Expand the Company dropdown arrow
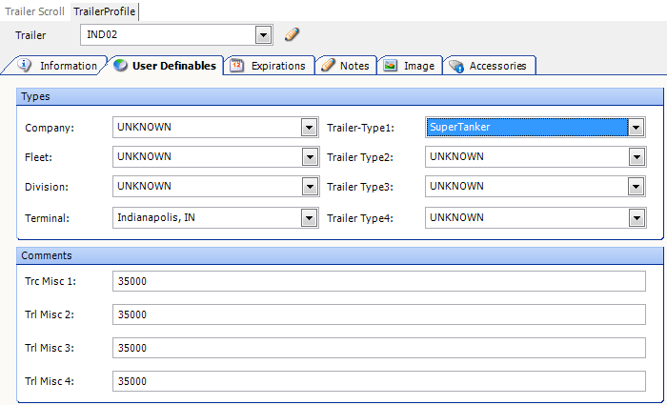667x405 pixels. [310, 128]
